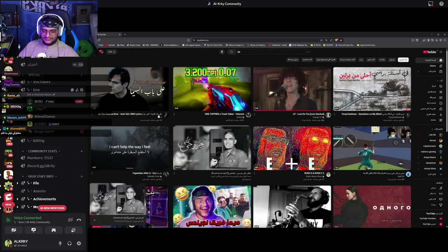Set a channel status for Live

click(41, 94)
